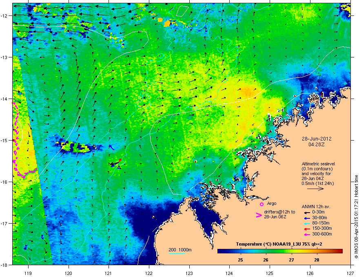Viewport: 359px width, 277px height.
Task: Click the 27 colorbar tick label
Action: click(x=291, y=260)
